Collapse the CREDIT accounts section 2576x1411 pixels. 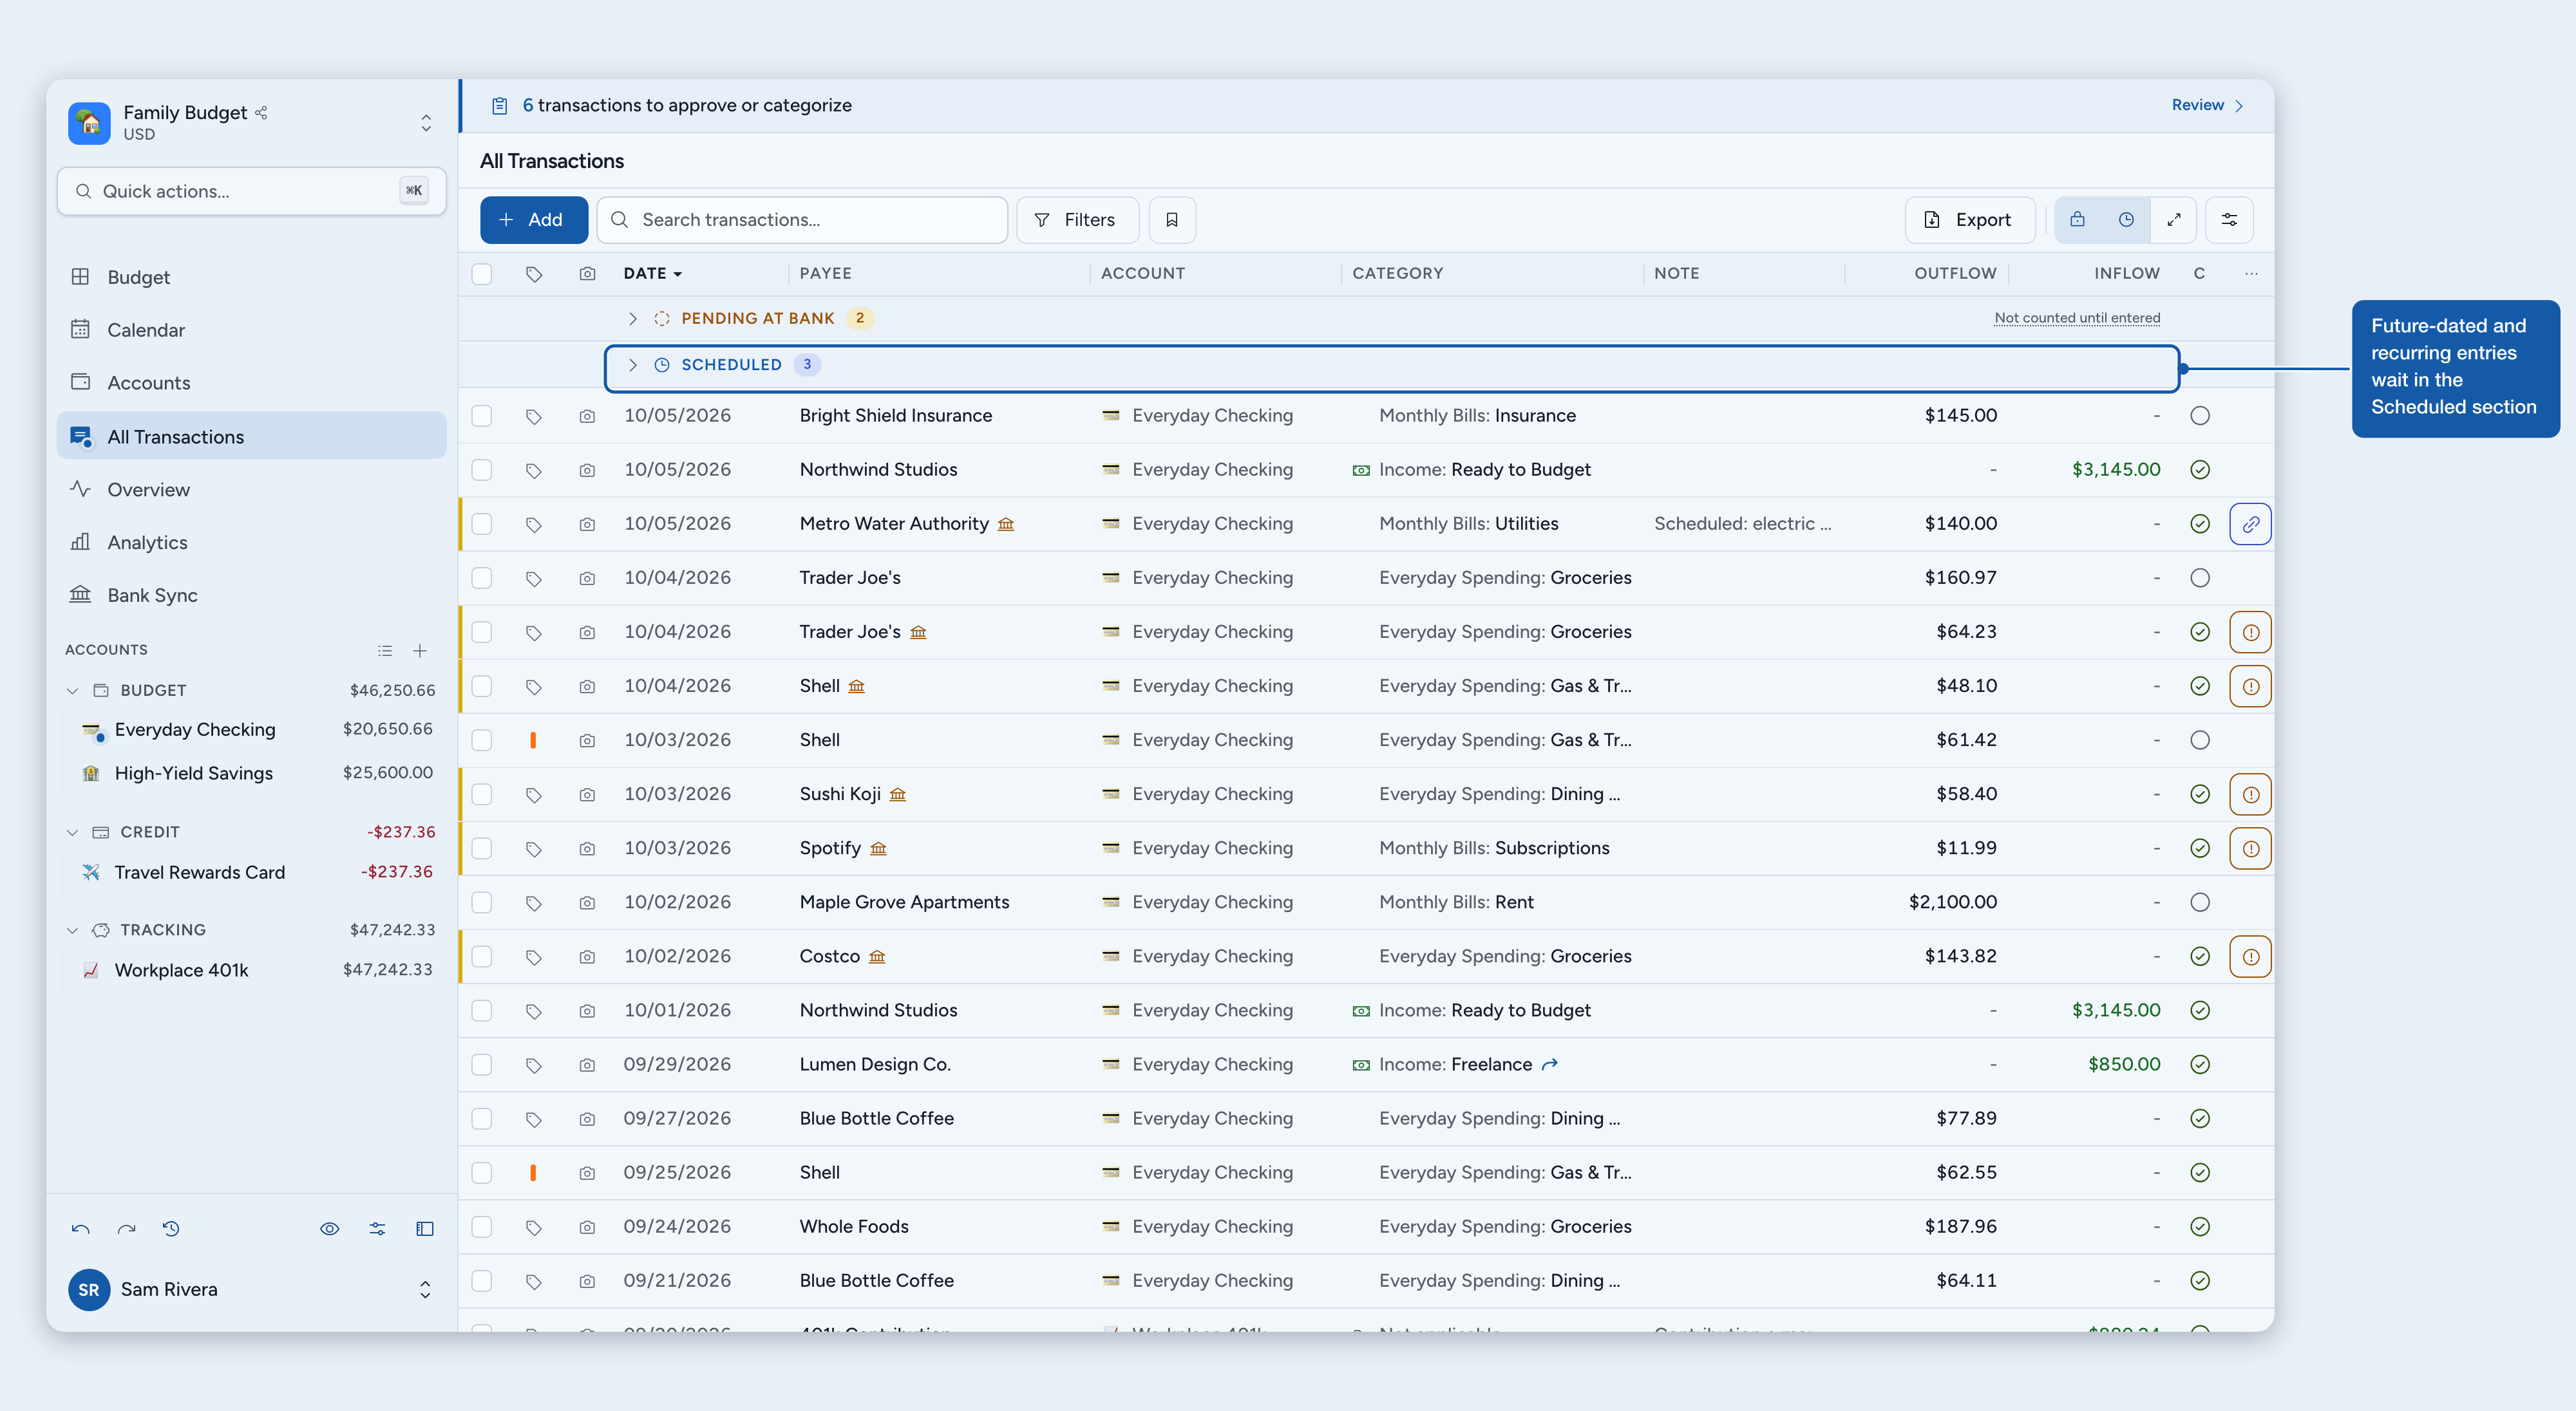(72, 832)
